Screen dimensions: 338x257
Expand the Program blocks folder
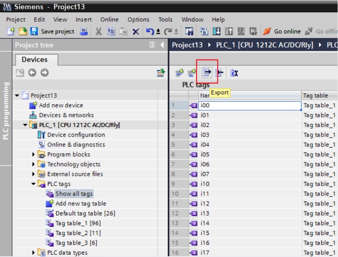tap(33, 154)
